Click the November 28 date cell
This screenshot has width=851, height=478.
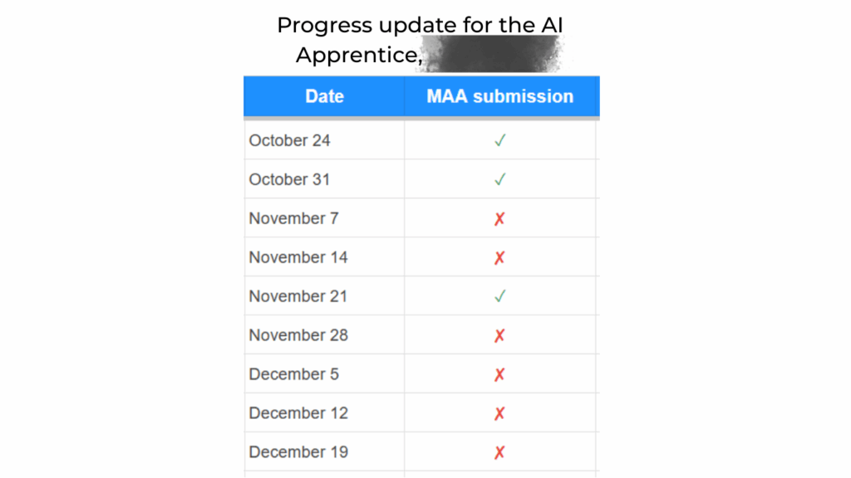298,335
